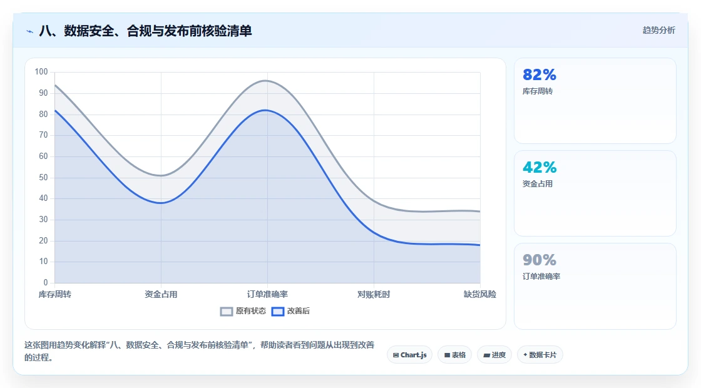
Task: Click the square icon in the 表格 tag
Action: tap(447, 355)
